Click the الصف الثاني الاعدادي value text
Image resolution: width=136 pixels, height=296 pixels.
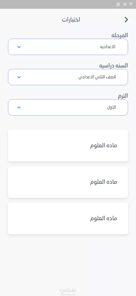click(x=97, y=77)
